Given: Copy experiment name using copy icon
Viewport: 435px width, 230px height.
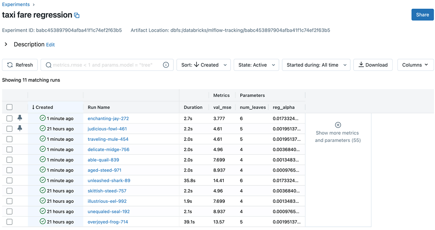Looking at the screenshot, I should (x=76, y=16).
